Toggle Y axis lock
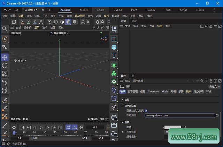The height and width of the screenshot is (147, 223). [x=29, y=22]
